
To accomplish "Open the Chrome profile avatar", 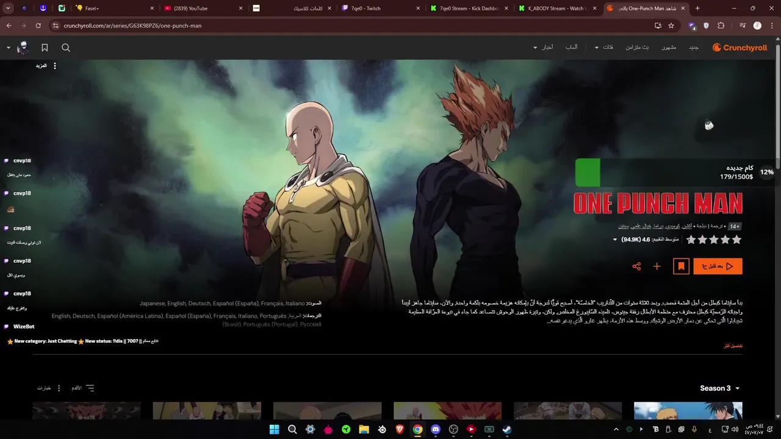I will point(757,26).
